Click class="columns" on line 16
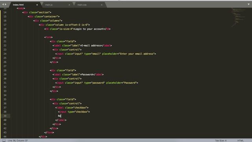 tap(51, 21)
